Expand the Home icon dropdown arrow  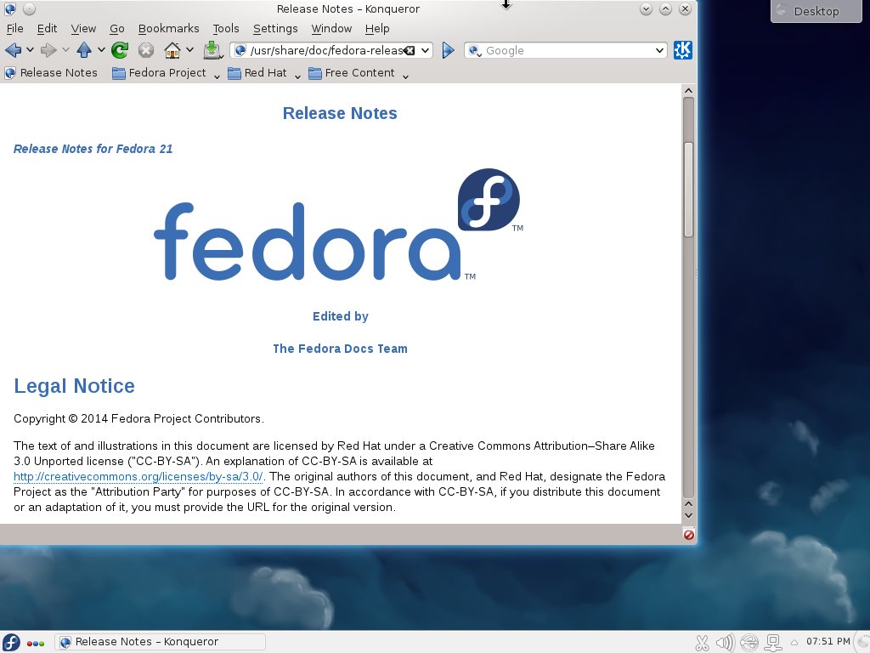189,50
